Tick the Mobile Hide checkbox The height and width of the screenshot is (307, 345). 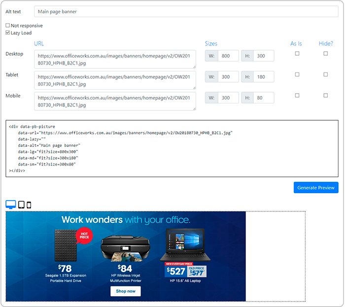click(325, 95)
